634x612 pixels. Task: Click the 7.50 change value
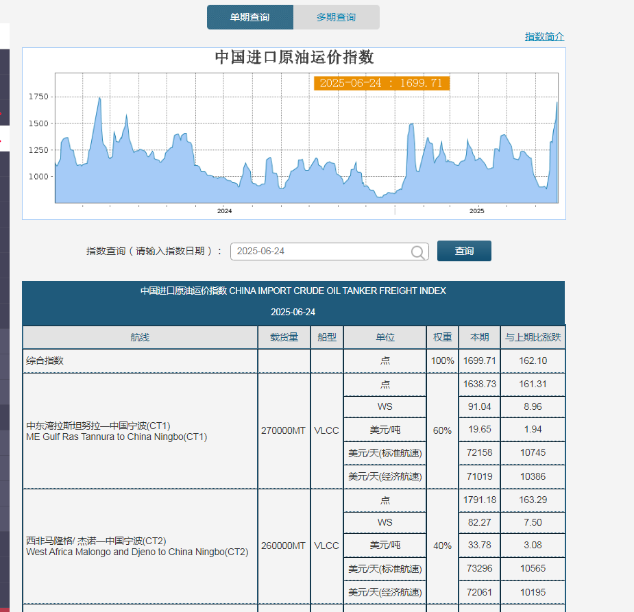point(533,522)
